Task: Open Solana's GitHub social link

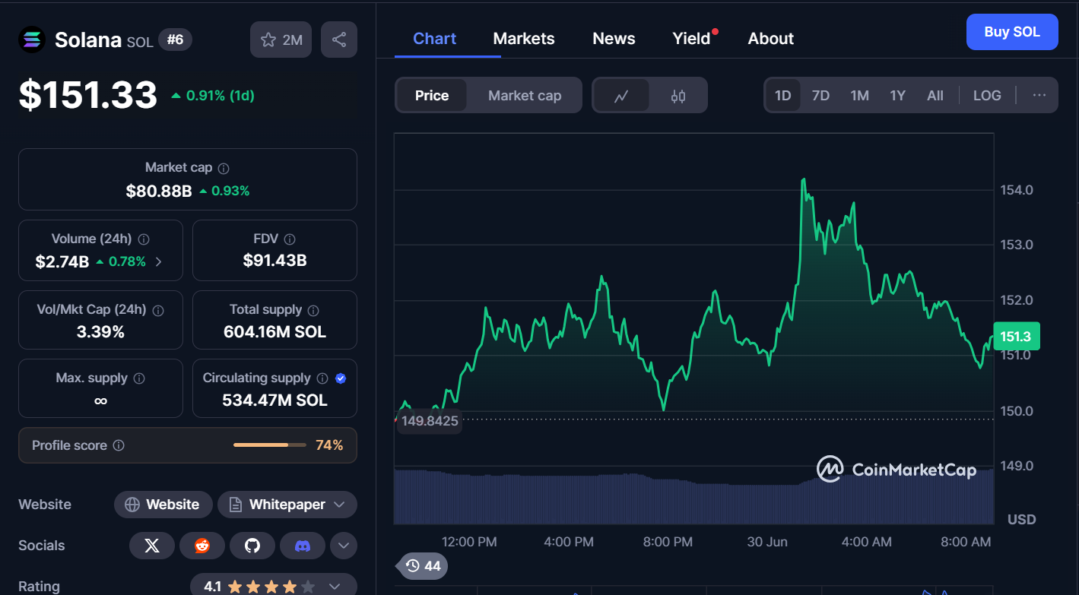Action: pos(252,546)
